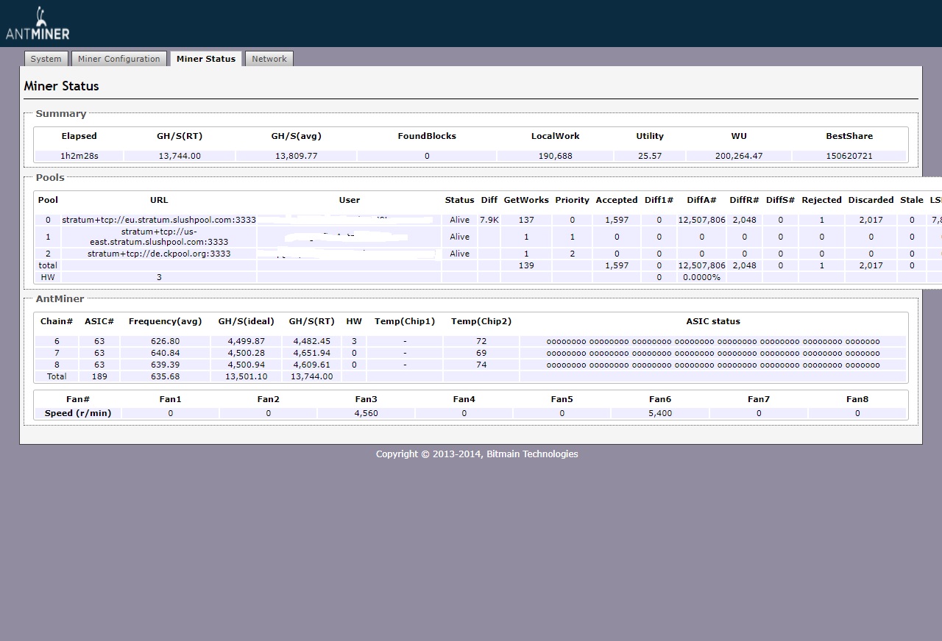Image resolution: width=942 pixels, height=641 pixels.
Task: Click the total ASIC count 189
Action: point(99,376)
